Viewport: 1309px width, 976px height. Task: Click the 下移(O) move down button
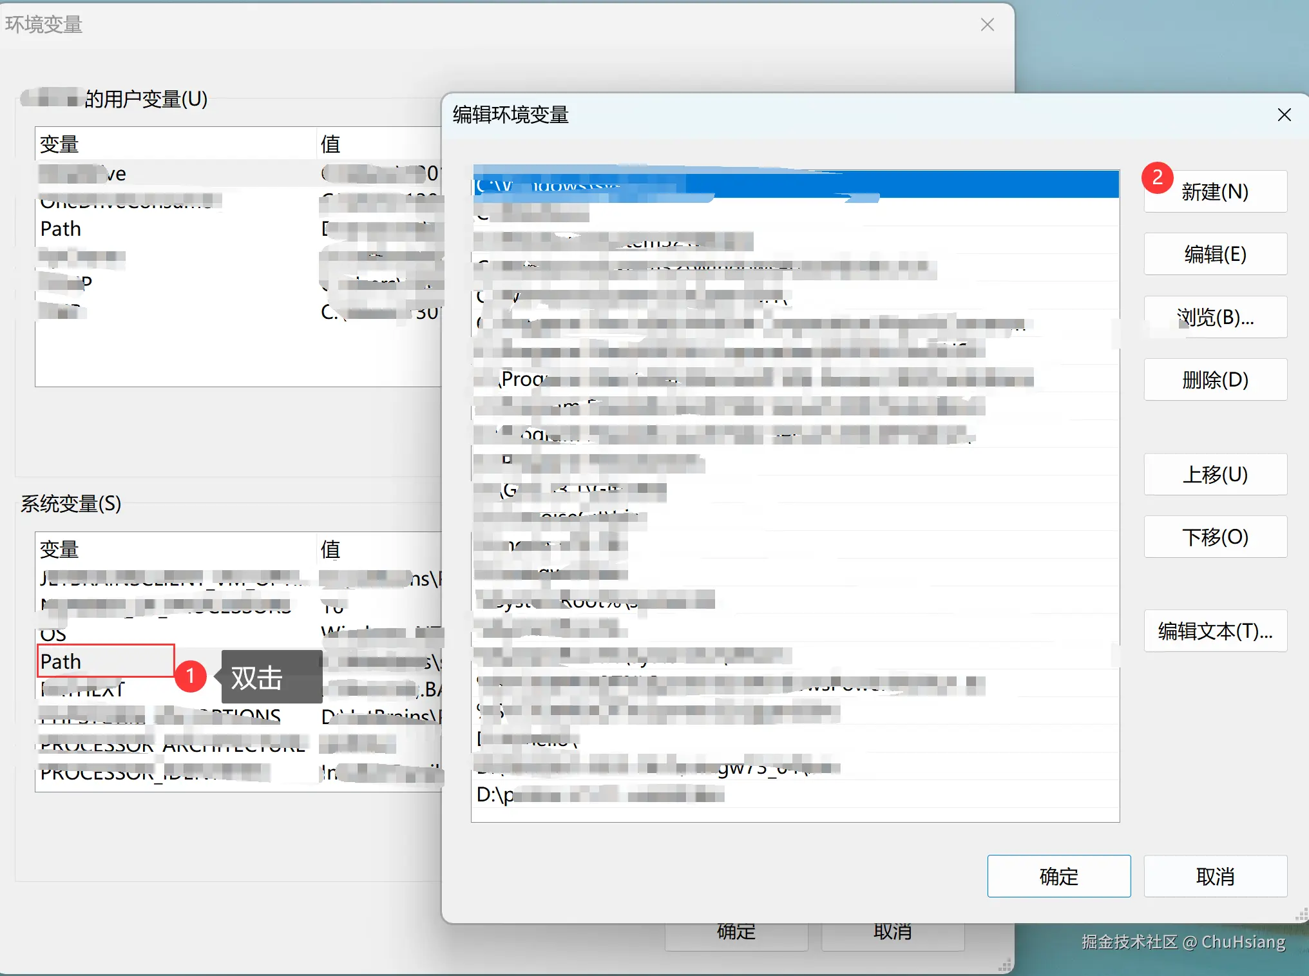pyautogui.click(x=1215, y=537)
